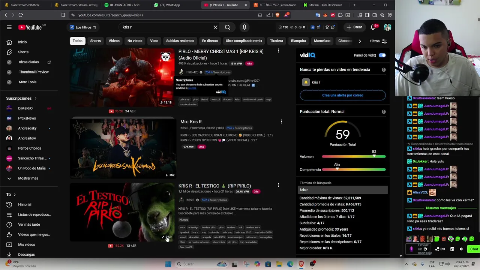The width and height of the screenshot is (480, 270).
Task: Open options menu for the PIRLO video
Action: coord(278,51)
